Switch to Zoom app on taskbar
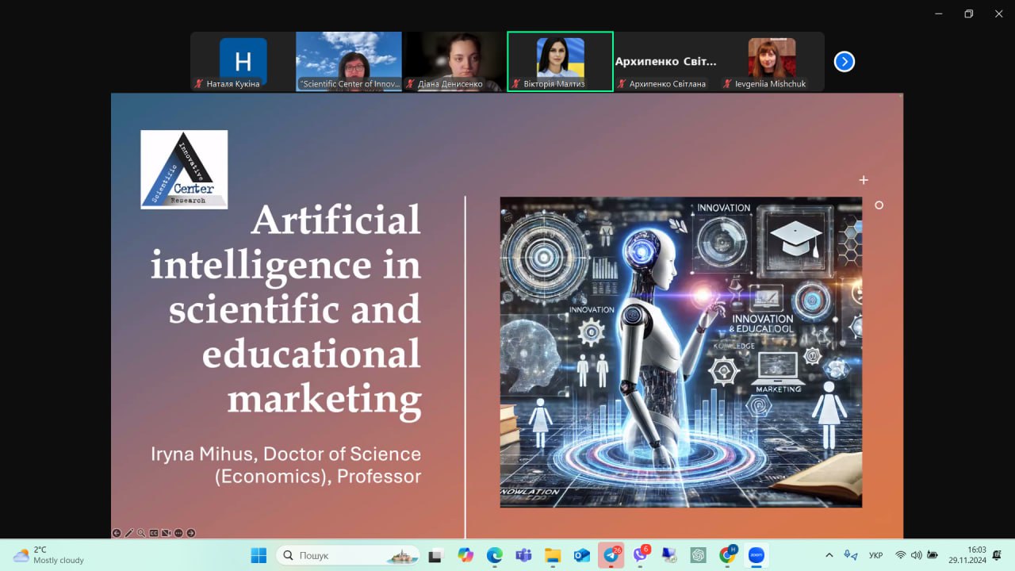Viewport: 1015px width, 571px height. pos(757,555)
